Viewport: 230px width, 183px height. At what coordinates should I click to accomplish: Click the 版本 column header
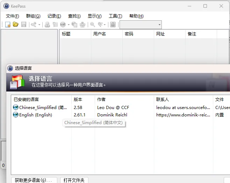point(83,100)
